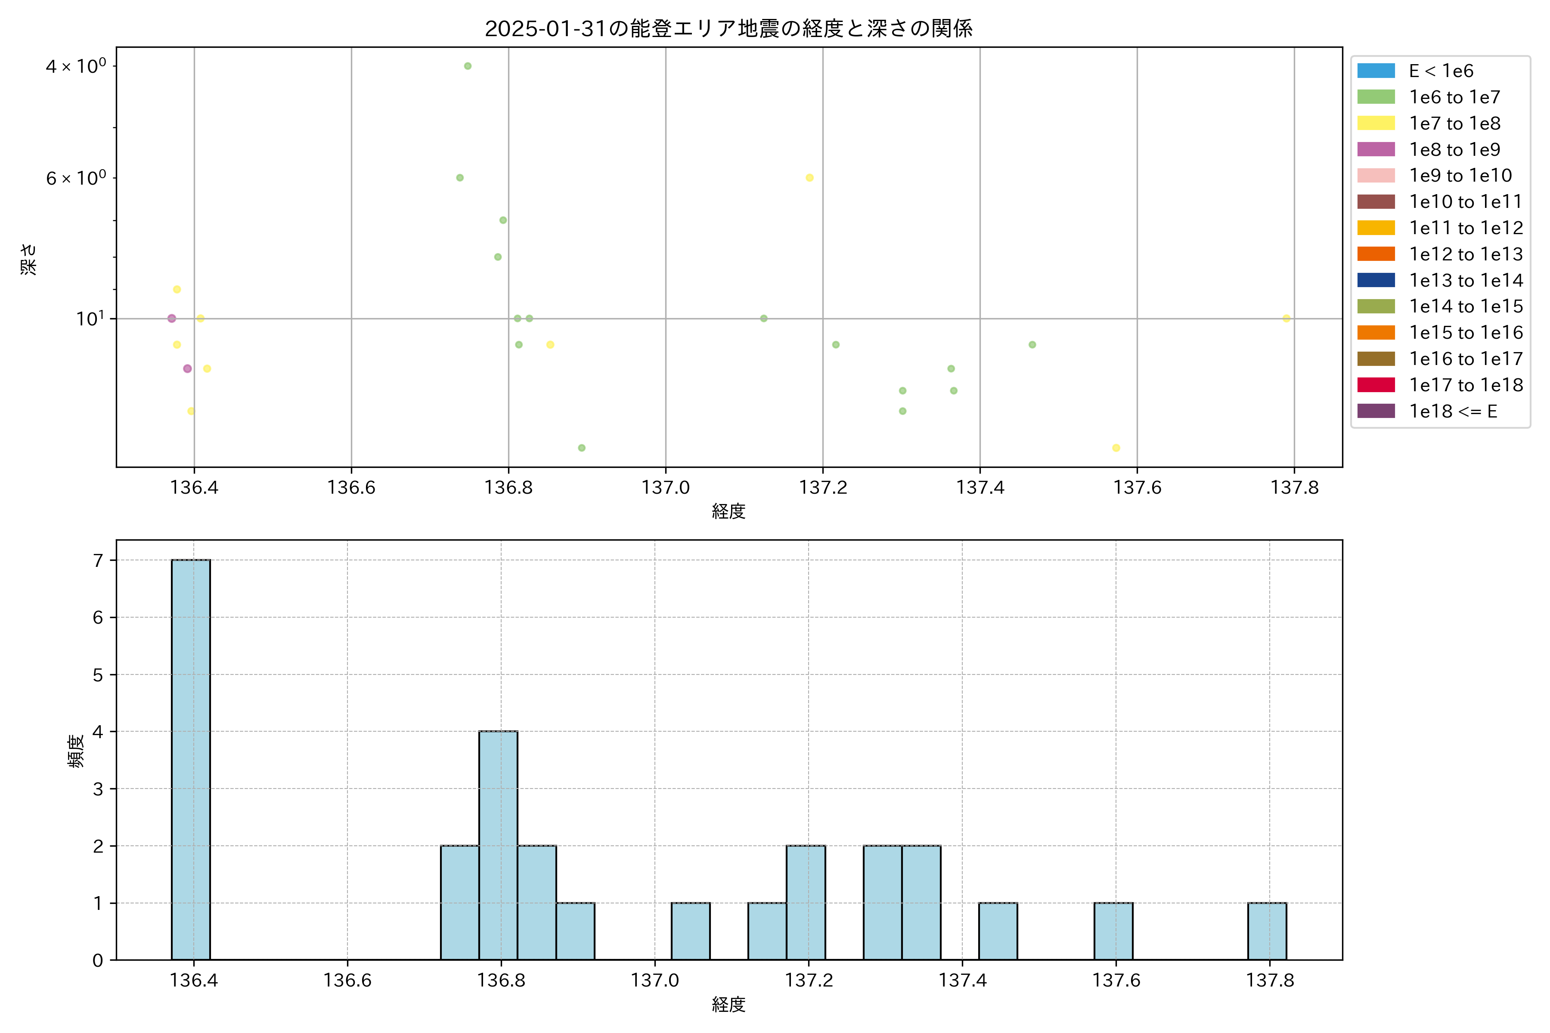The height and width of the screenshot is (1033, 1550).
Task: Click the navy 1e13 to 1e14 legend swatch
Action: click(1376, 280)
